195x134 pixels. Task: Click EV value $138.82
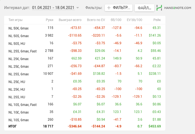99,74
